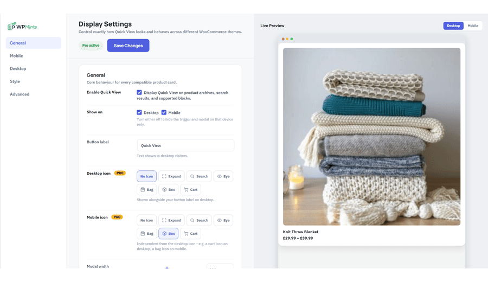Choose Search icon for Desktop icon
Screen dimensions: 488x282
pos(199,176)
